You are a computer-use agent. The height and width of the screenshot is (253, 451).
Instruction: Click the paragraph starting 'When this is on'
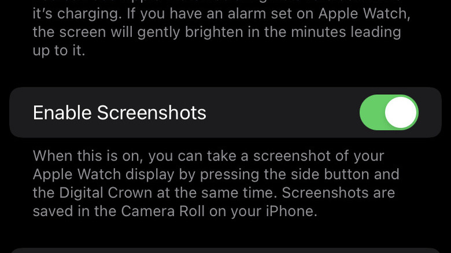(216, 184)
